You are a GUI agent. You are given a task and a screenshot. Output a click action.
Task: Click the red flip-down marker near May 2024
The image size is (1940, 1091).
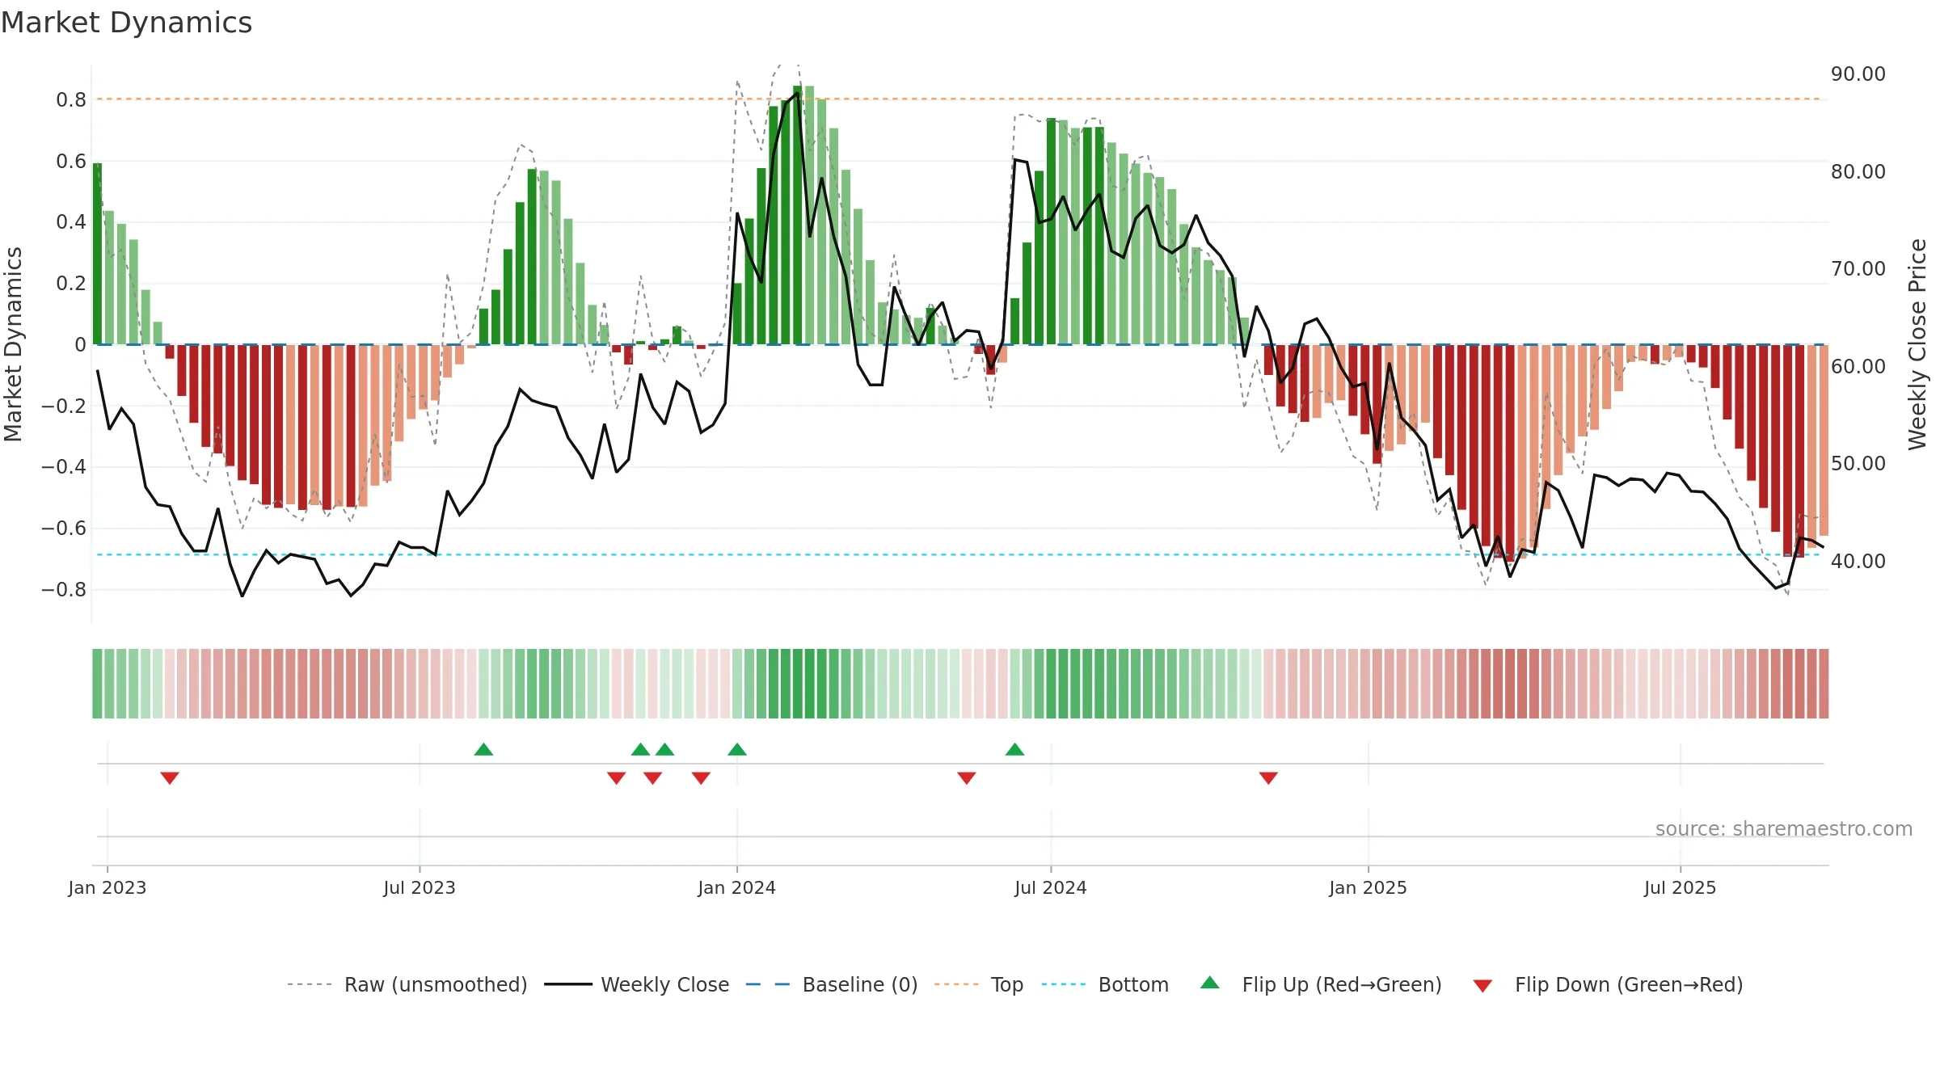967,777
